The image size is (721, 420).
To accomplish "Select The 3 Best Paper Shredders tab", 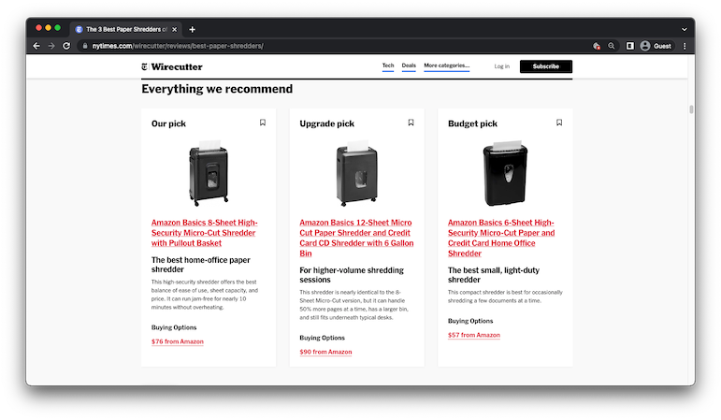I will coord(126,29).
